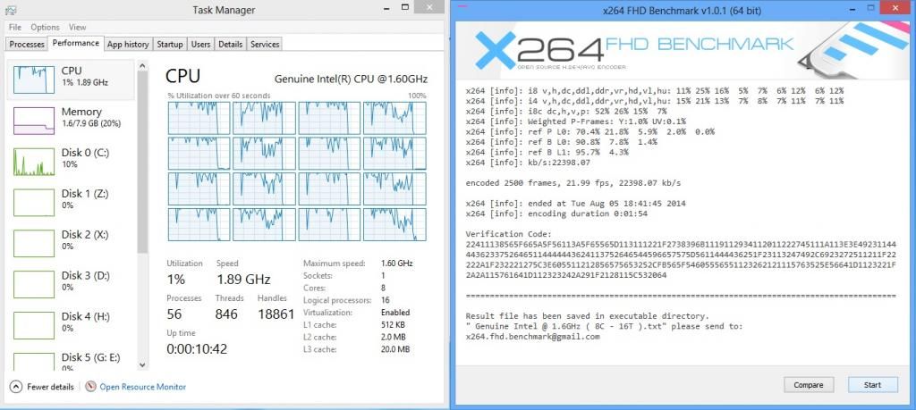Click the Genuine Intel(R) CPU @1.60GHz heading
Screen dimensions: 916x410
[351, 79]
